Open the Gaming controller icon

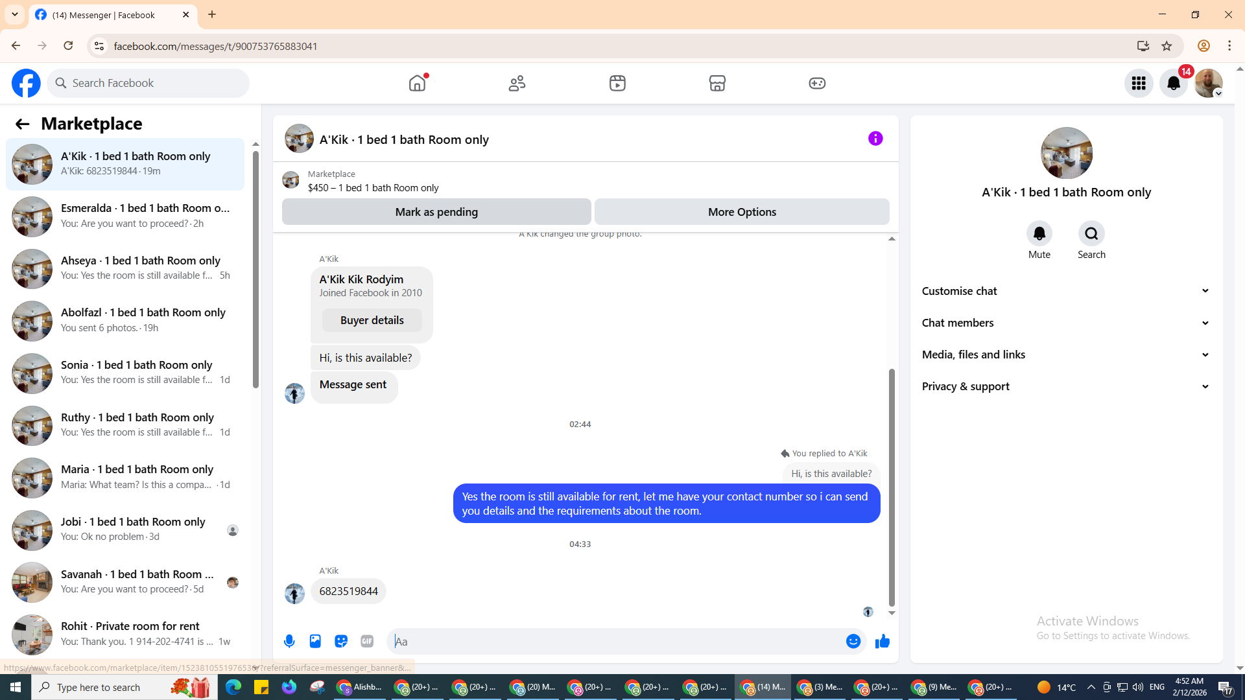817,83
